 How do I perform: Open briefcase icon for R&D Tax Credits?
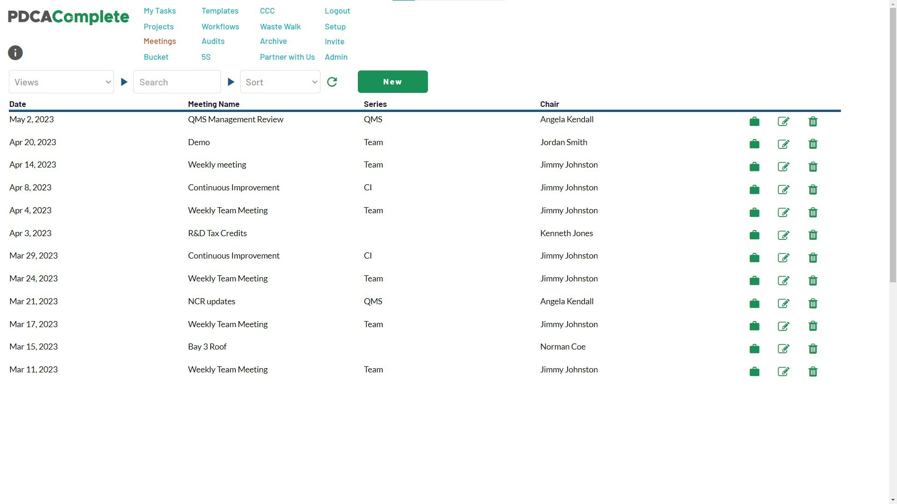pos(754,235)
